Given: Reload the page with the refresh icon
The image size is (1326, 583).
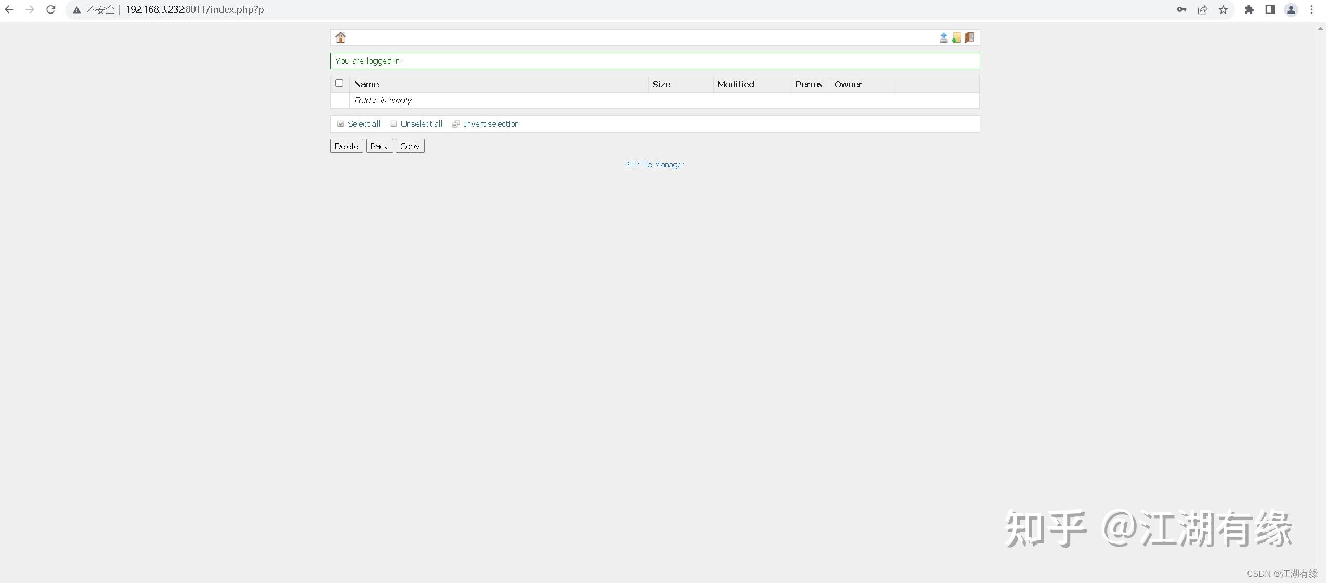Looking at the screenshot, I should [x=50, y=9].
